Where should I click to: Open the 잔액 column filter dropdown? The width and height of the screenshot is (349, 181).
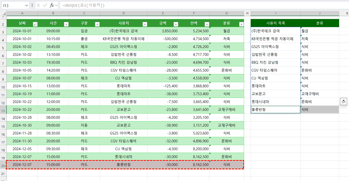coord(207,24)
